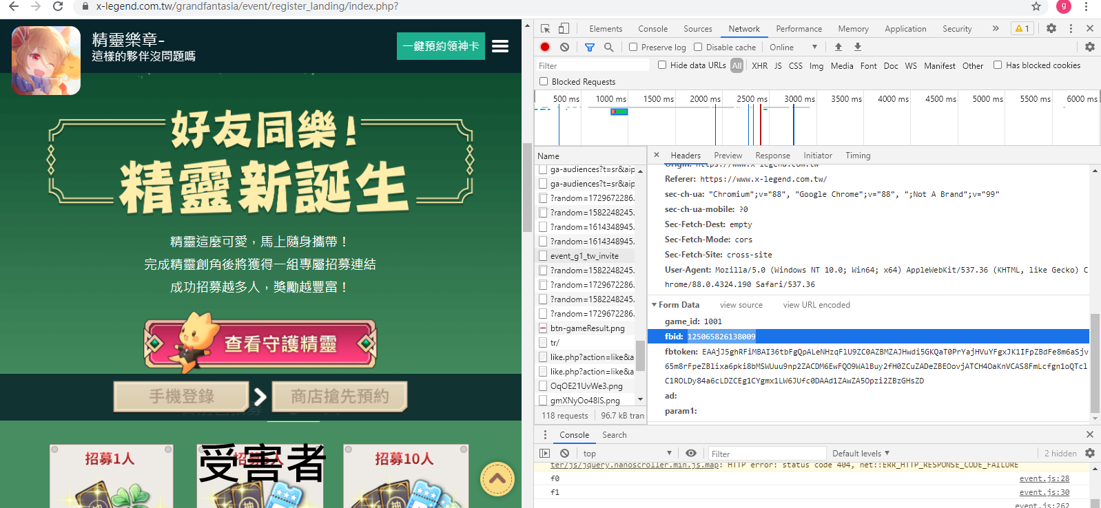The width and height of the screenshot is (1101, 508).
Task: Open the Application tab
Action: pyautogui.click(x=905, y=28)
